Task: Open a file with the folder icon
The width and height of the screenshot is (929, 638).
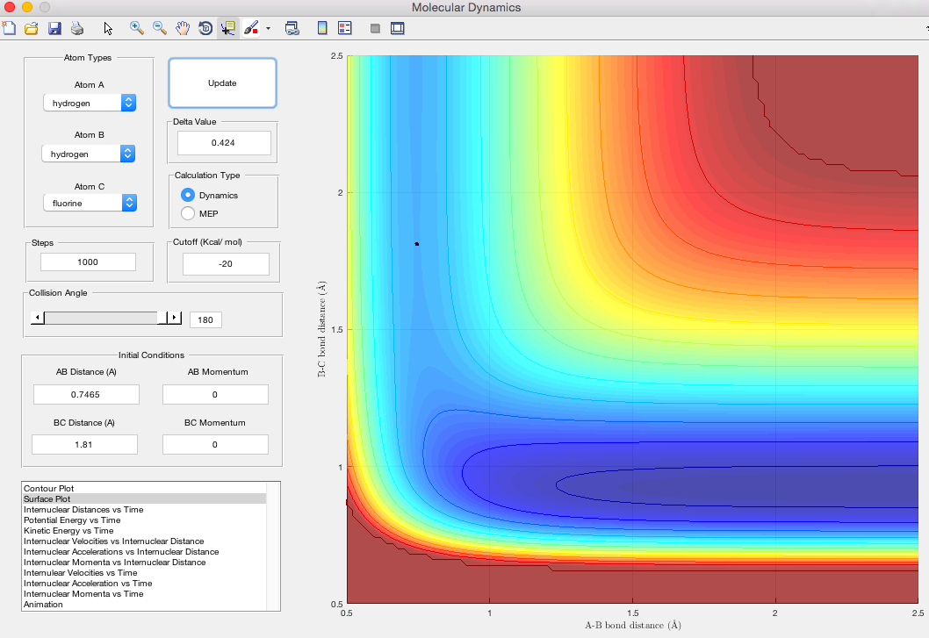Action: [32, 28]
